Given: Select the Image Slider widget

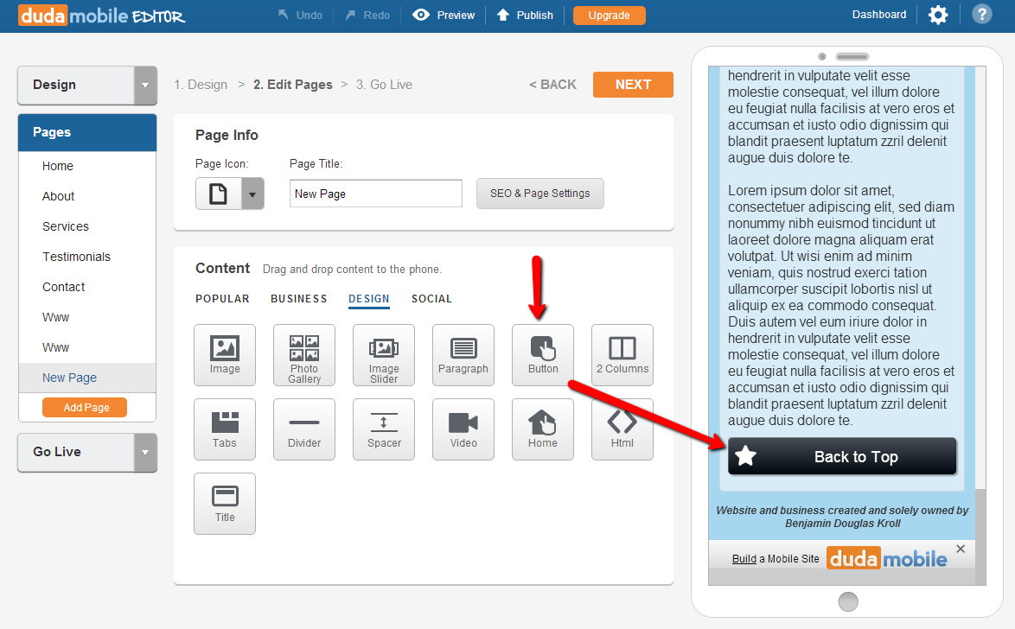Looking at the screenshot, I should 384,354.
